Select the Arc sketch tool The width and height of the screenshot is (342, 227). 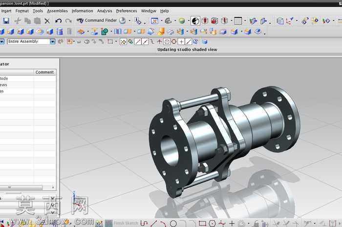tap(163, 223)
